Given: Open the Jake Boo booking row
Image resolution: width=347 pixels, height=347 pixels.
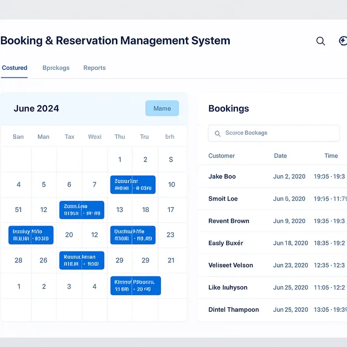Looking at the screenshot, I should coord(272,176).
